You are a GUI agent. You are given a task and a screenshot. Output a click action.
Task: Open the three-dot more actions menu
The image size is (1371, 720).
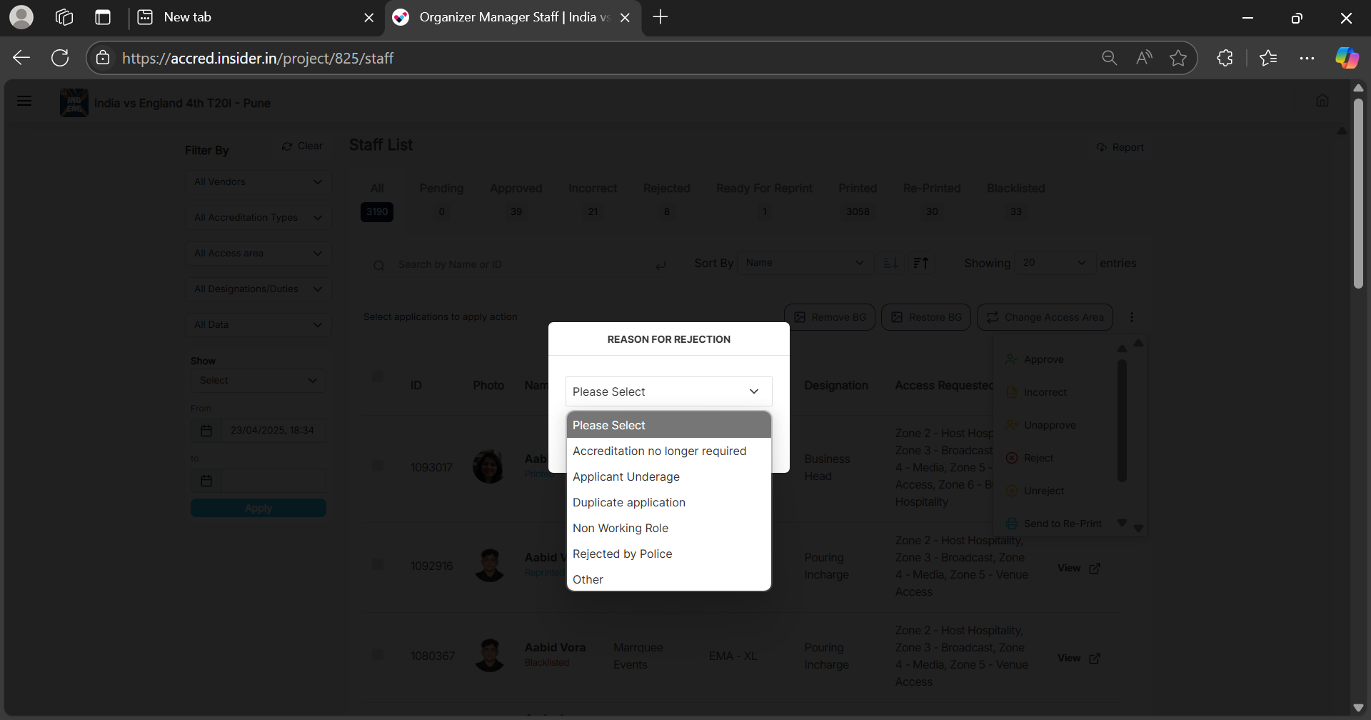(x=1132, y=317)
